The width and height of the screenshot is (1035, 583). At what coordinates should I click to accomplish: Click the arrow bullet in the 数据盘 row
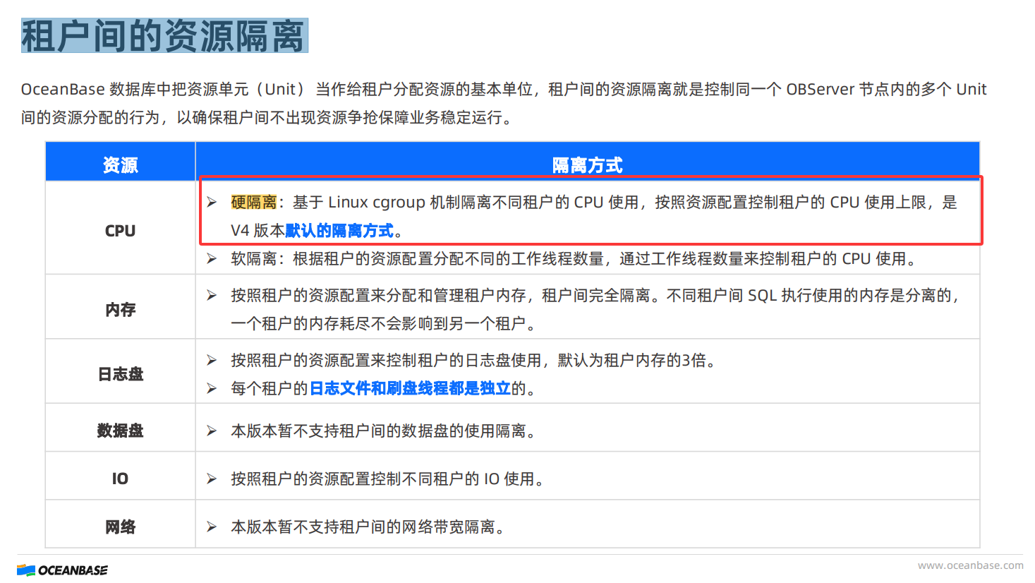[212, 431]
